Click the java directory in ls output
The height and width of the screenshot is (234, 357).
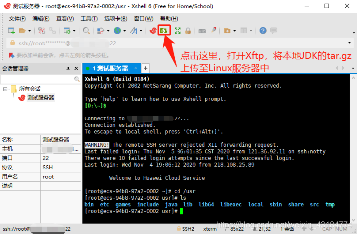pyautogui.click(x=171, y=205)
